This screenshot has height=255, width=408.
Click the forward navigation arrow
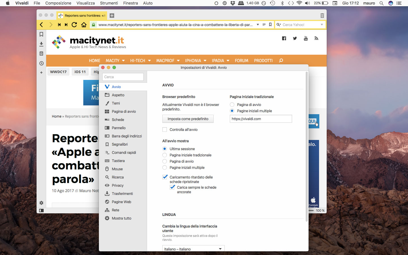tap(51, 25)
